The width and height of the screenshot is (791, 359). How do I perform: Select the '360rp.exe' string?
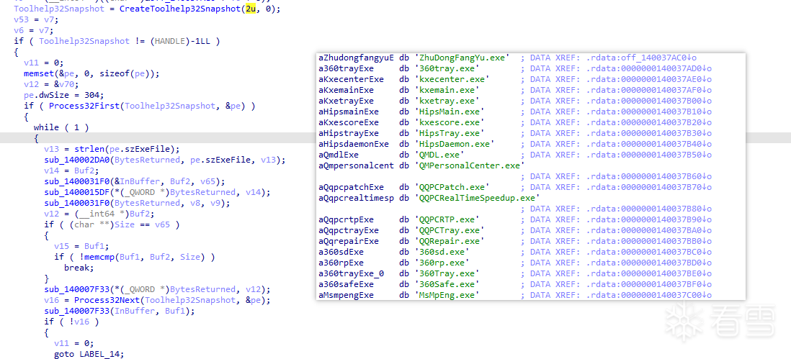pyautogui.click(x=442, y=263)
